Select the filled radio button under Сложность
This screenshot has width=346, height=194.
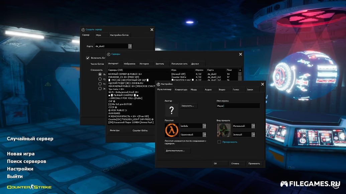[100, 74]
